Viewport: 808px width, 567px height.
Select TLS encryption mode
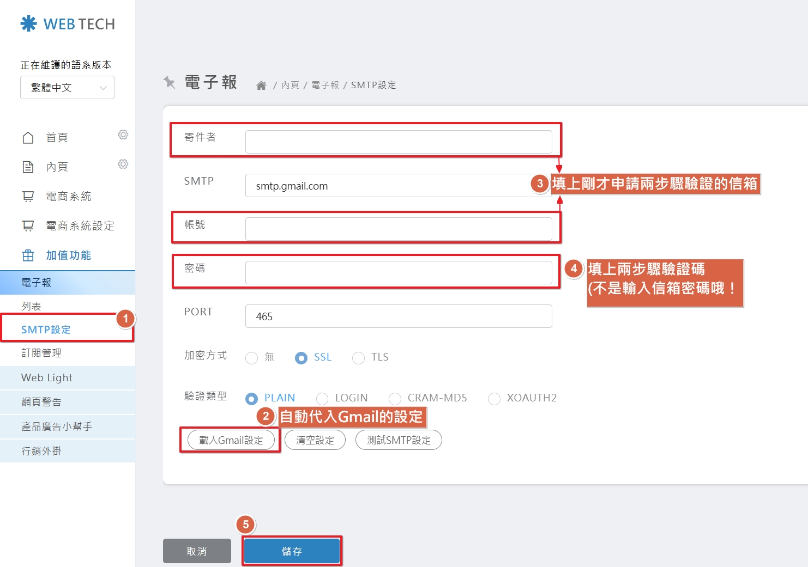[359, 358]
